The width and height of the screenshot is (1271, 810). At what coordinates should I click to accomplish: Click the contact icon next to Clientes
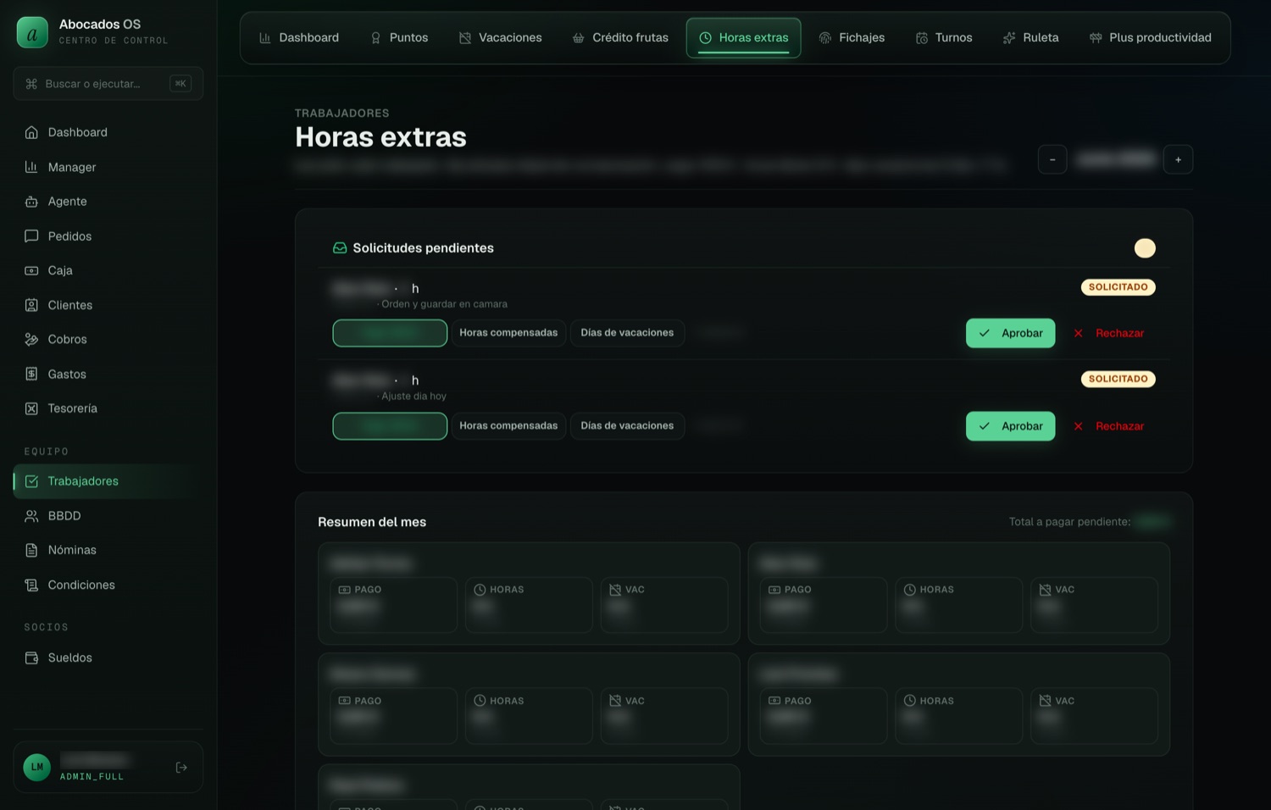coord(31,305)
